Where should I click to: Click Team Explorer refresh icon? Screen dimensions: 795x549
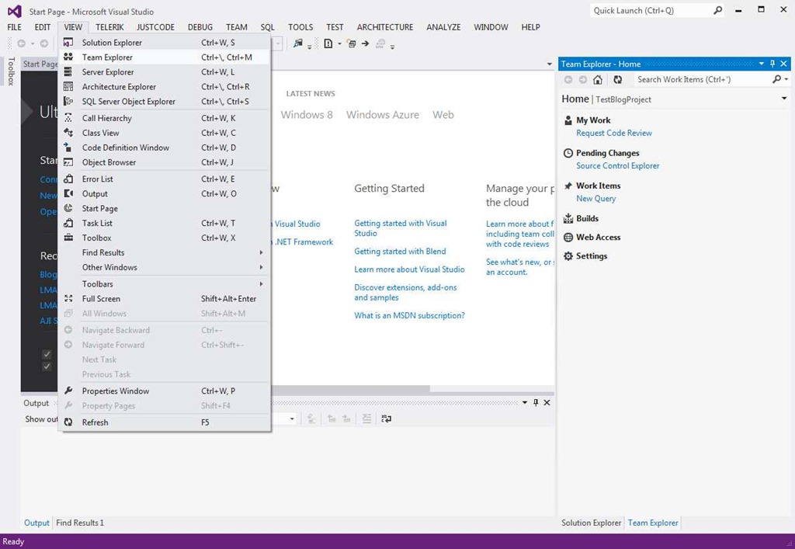pyautogui.click(x=617, y=79)
